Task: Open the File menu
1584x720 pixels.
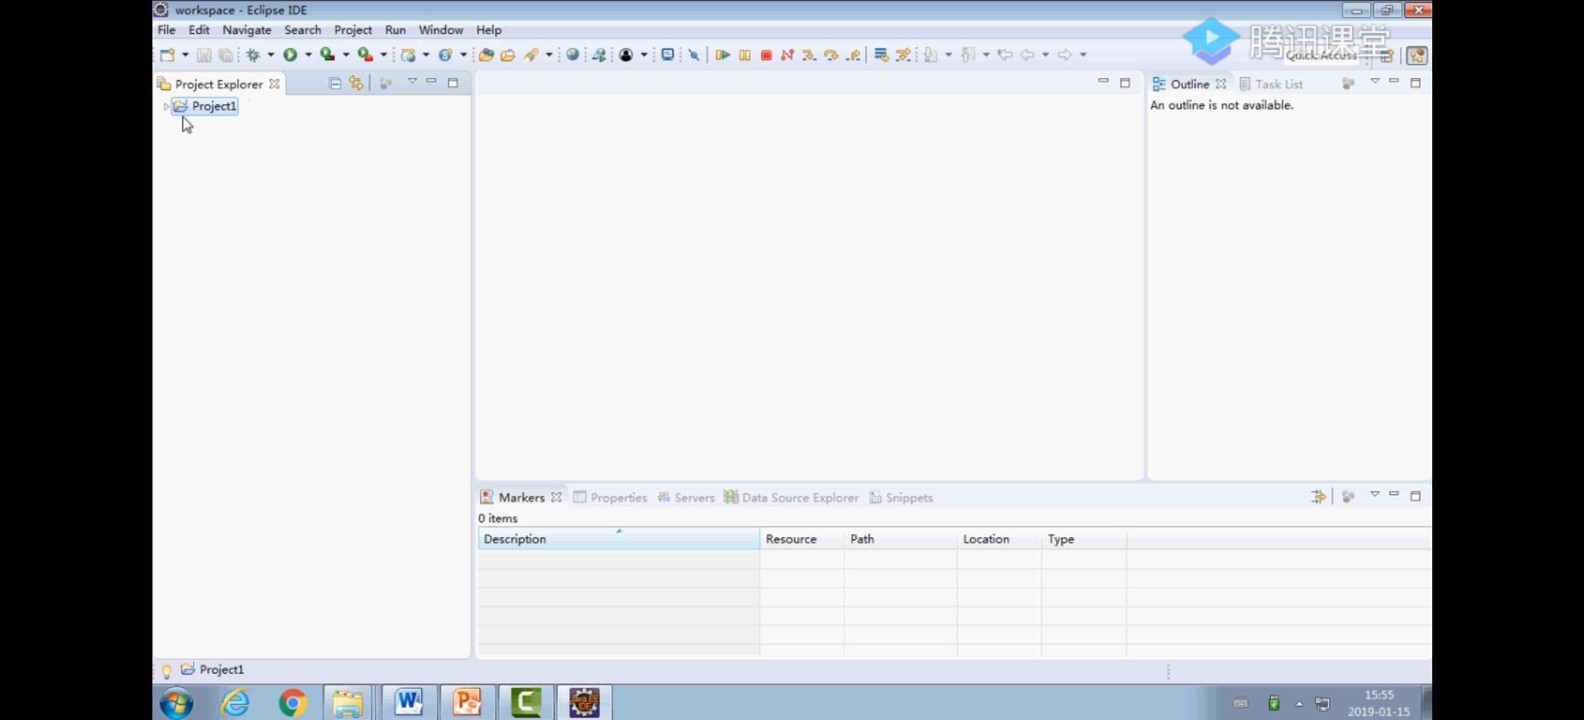Action: click(167, 29)
